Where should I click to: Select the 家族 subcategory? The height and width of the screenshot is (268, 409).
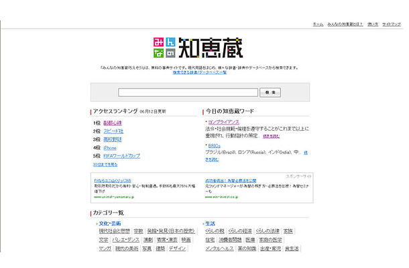coord(288,231)
